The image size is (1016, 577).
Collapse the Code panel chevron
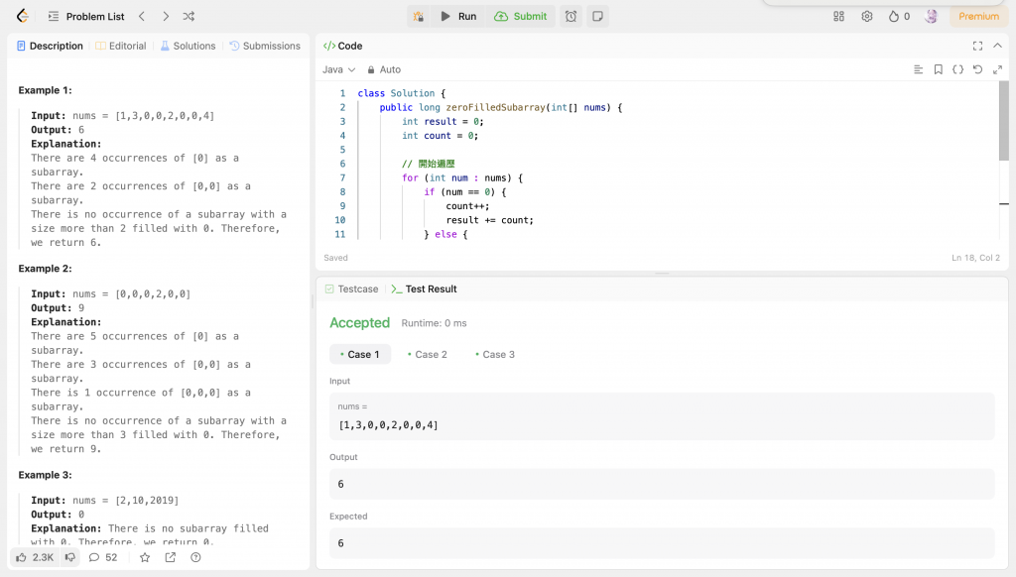tap(998, 46)
